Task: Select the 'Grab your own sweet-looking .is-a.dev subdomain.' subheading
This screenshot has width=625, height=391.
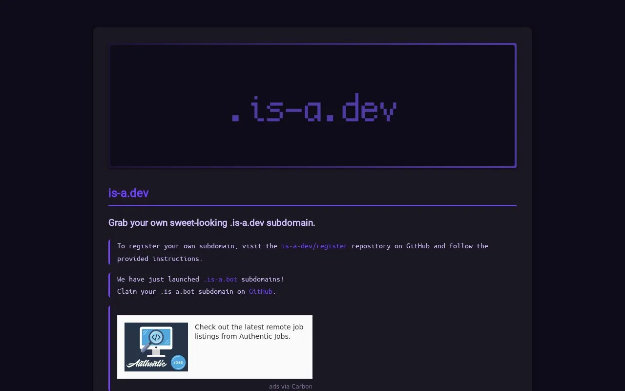Action: pyautogui.click(x=212, y=223)
